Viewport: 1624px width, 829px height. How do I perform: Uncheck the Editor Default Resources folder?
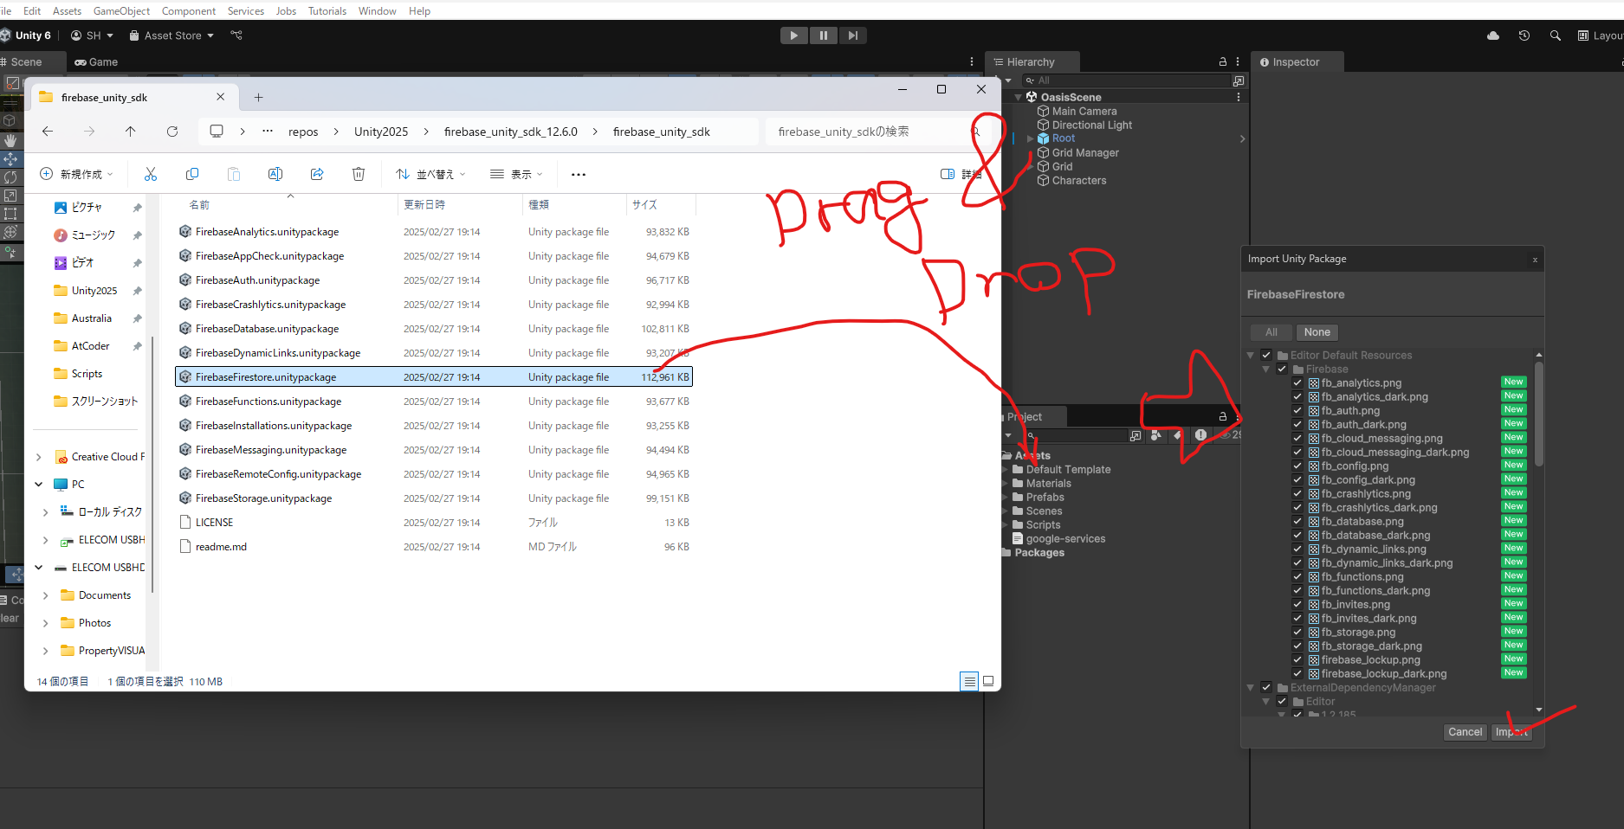[x=1265, y=355]
